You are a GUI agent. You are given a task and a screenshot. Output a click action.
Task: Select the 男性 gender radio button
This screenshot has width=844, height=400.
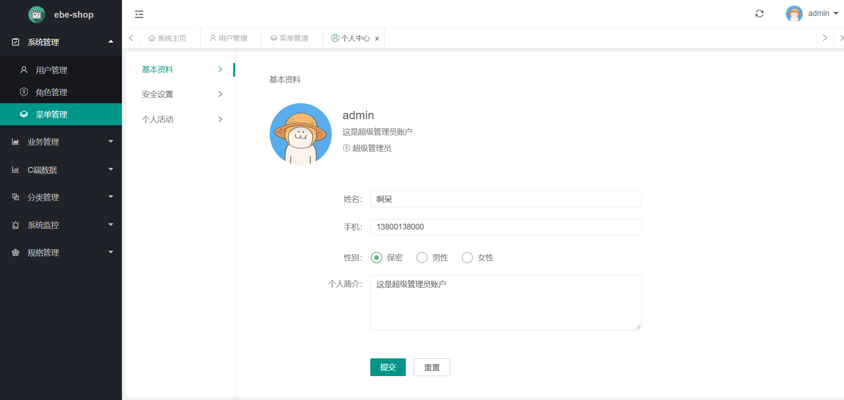[x=422, y=257]
